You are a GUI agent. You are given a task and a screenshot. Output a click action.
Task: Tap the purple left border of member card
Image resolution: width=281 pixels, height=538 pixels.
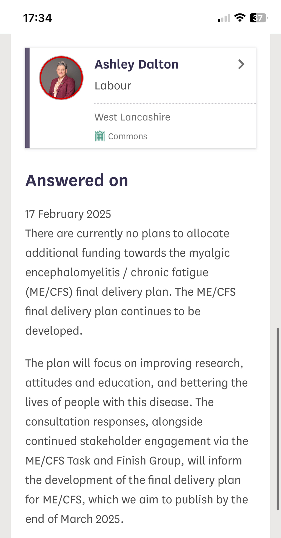(27, 98)
